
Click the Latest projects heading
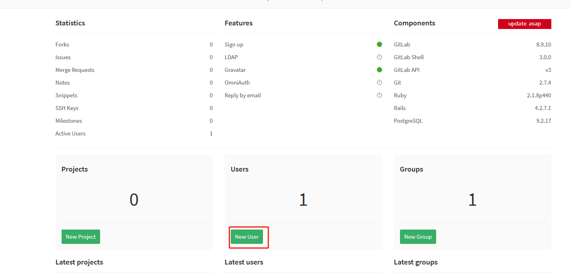click(x=79, y=262)
